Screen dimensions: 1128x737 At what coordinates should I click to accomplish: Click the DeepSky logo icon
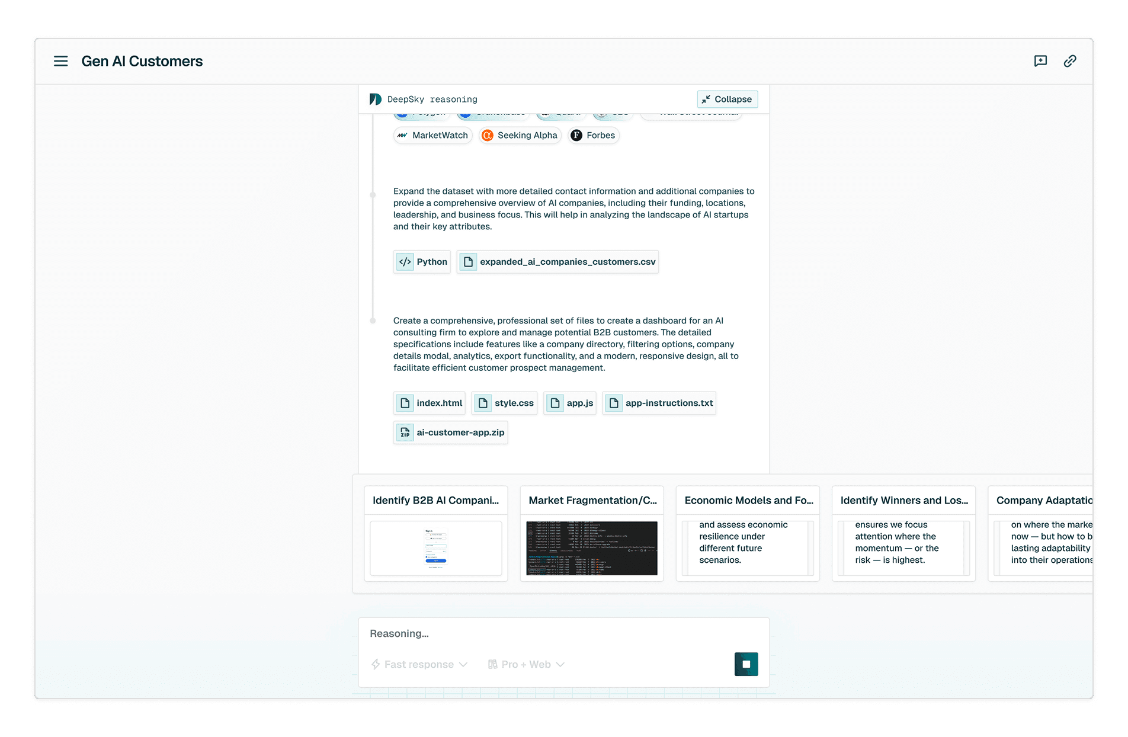click(376, 100)
